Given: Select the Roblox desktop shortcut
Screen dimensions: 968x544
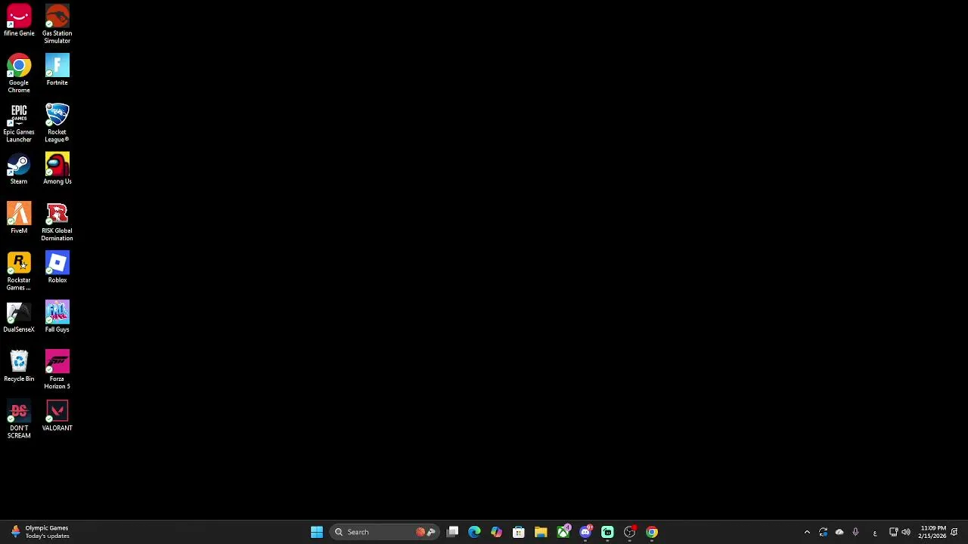Looking at the screenshot, I should click(57, 267).
